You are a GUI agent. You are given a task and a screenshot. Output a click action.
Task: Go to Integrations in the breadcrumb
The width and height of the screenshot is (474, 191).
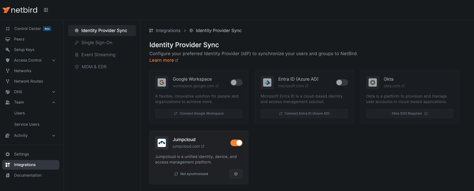click(168, 31)
